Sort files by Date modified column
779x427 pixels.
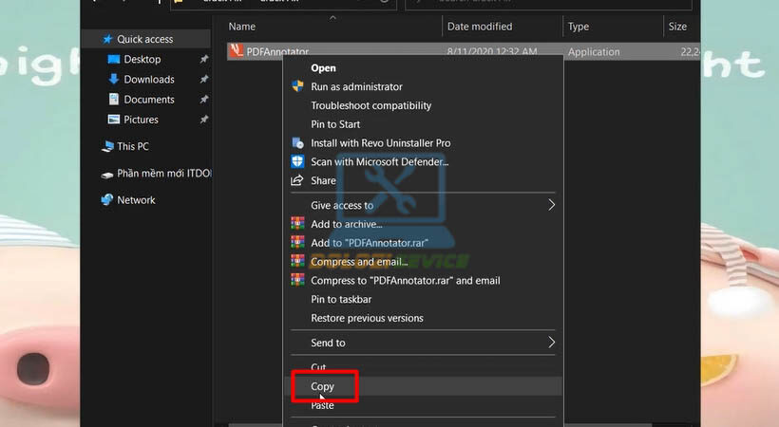pos(480,27)
